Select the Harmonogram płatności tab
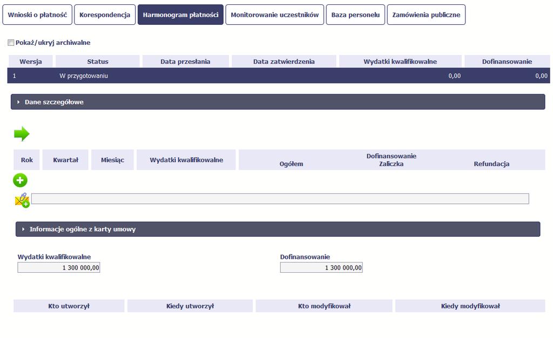This screenshot has width=553, height=338. point(180,15)
